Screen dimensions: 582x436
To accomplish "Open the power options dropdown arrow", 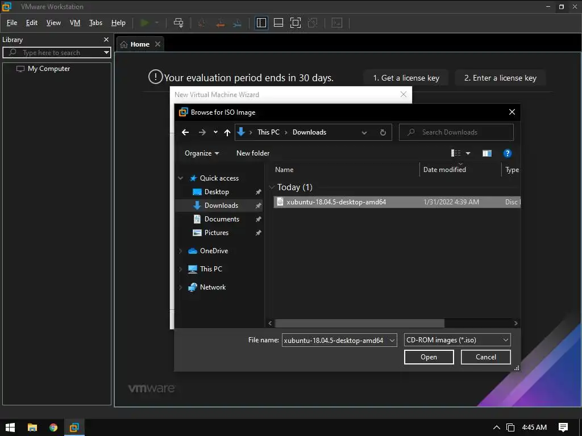I will pos(157,23).
